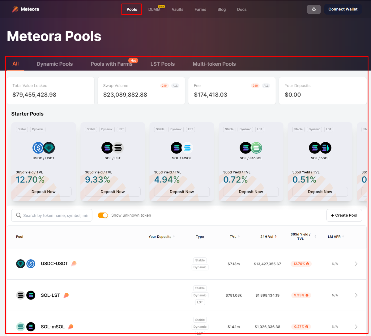This screenshot has width=371, height=336.
Task: Click the $13,427,355.67 volume cell
Action: [x=267, y=264]
